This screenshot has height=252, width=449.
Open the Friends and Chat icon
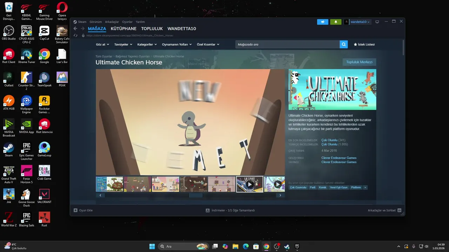tap(400, 210)
